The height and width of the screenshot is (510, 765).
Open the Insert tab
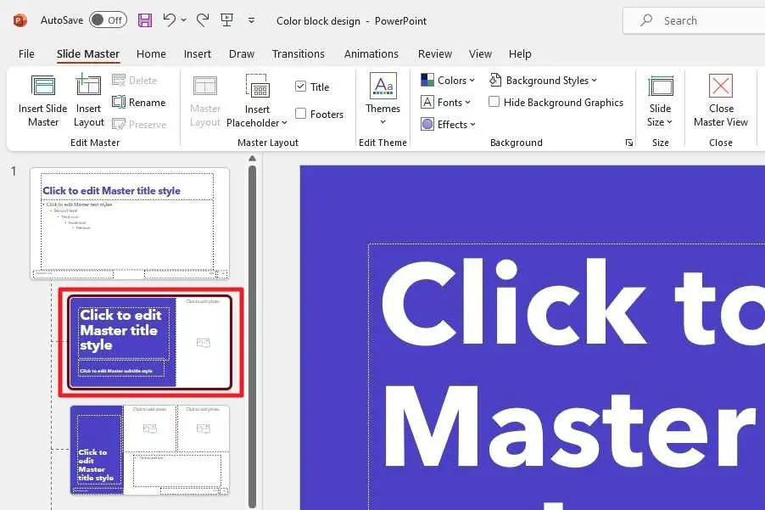pyautogui.click(x=197, y=53)
